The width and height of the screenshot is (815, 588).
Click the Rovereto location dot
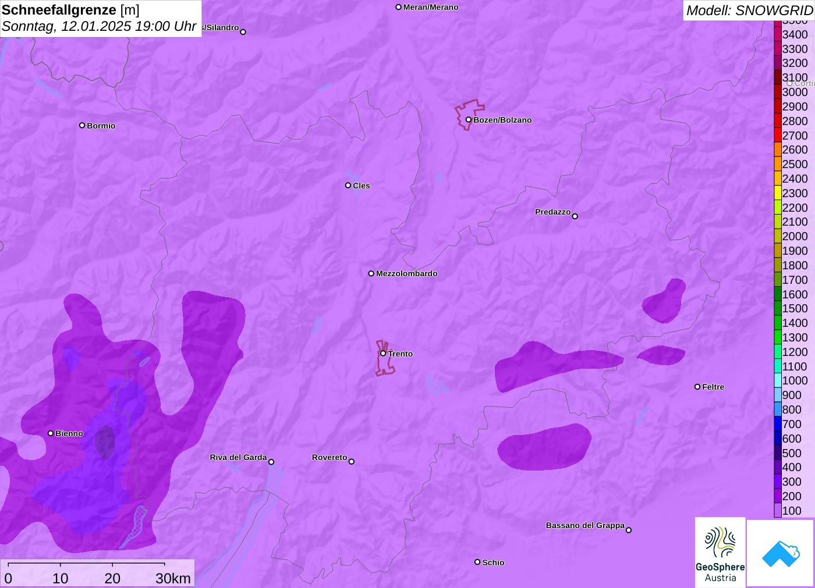352,462
